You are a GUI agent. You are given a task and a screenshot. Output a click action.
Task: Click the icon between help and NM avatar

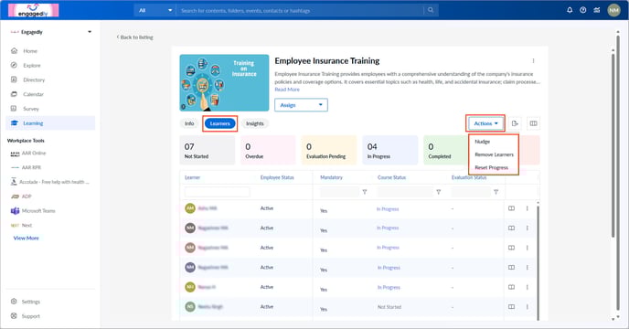pyautogui.click(x=597, y=10)
